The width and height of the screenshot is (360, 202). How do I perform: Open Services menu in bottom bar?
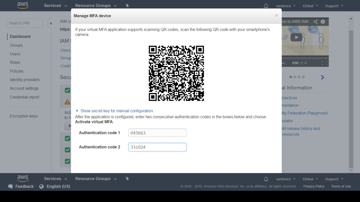point(56,179)
